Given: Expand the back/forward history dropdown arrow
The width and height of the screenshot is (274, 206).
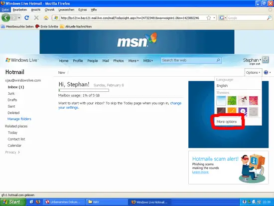Looking at the screenshot, I should click(19, 18).
